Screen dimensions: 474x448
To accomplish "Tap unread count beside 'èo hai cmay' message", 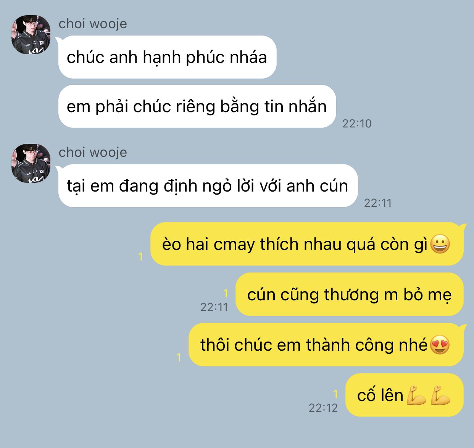I will click(140, 257).
